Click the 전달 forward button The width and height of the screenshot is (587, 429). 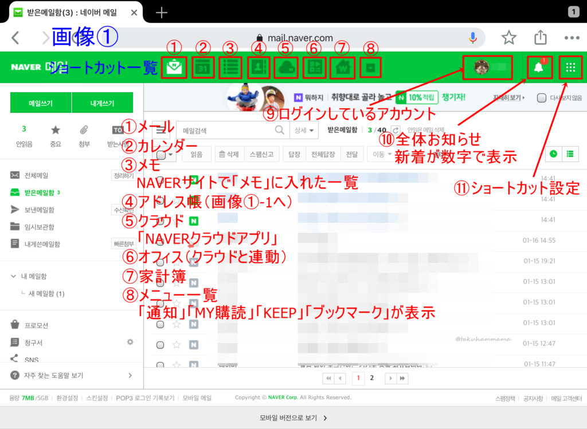(x=351, y=154)
